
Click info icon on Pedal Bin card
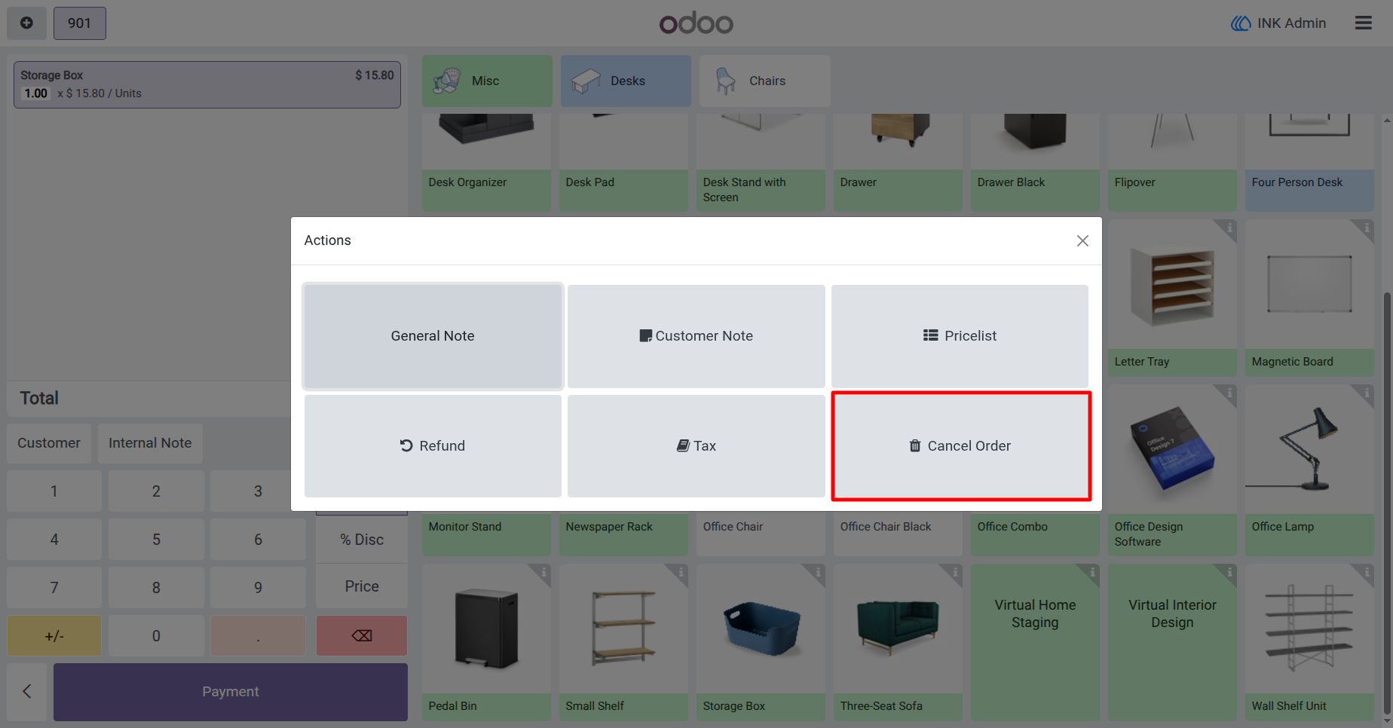pos(543,573)
